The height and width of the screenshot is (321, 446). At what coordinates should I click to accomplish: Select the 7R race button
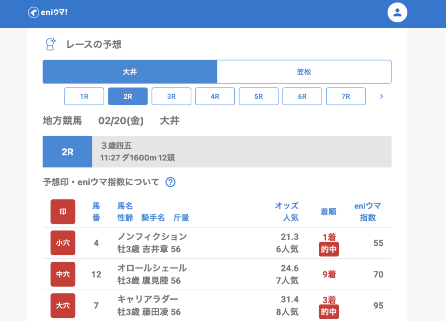345,97
